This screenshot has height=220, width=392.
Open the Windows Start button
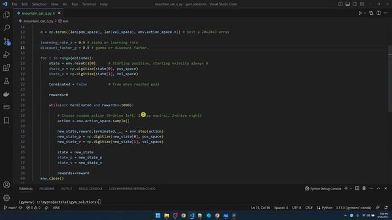pos(158,215)
